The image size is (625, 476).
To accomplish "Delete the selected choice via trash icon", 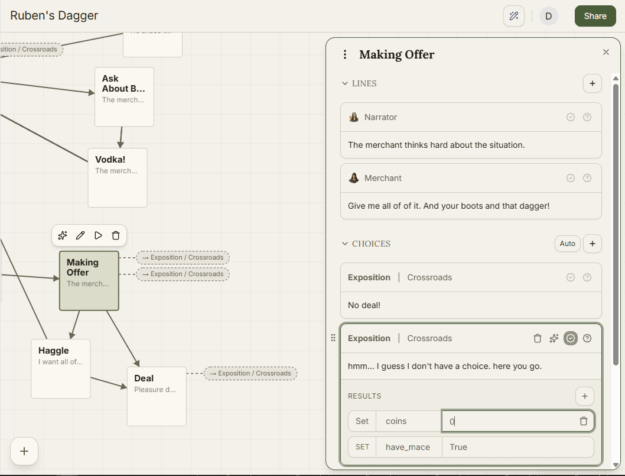I will (538, 338).
